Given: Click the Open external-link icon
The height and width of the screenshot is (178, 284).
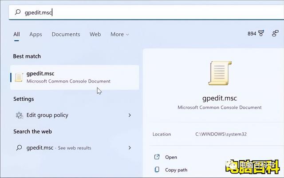Looking at the screenshot, I should pyautogui.click(x=157, y=157).
